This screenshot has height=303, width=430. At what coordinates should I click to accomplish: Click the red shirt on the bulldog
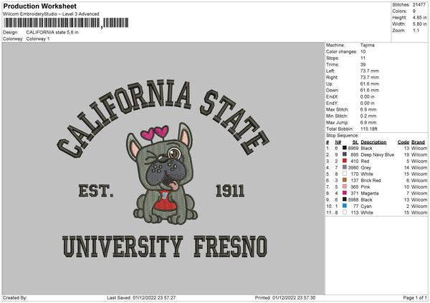click(165, 200)
